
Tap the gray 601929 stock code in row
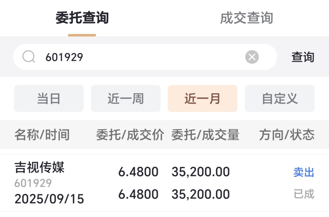(x=33, y=183)
